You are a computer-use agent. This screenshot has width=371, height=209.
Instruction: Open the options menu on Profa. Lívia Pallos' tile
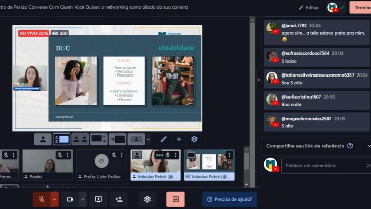click(x=122, y=155)
